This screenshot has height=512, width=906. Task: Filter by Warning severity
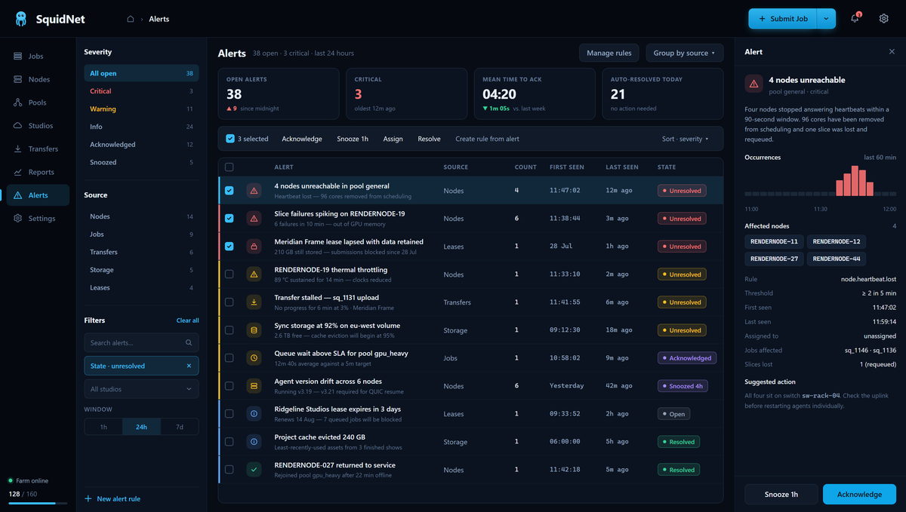(x=141, y=109)
